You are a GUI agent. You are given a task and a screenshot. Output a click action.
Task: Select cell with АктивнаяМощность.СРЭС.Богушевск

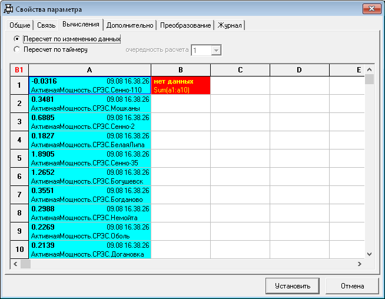[89, 177]
